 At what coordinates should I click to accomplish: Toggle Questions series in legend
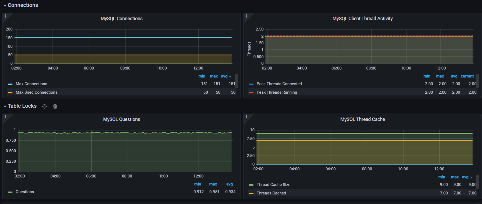pos(25,192)
